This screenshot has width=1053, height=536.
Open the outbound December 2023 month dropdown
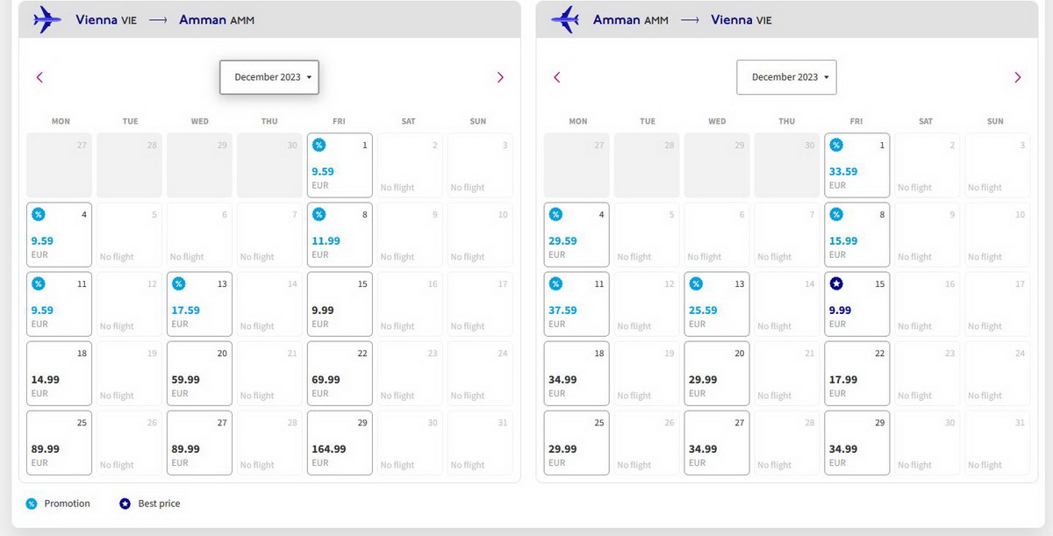point(269,77)
